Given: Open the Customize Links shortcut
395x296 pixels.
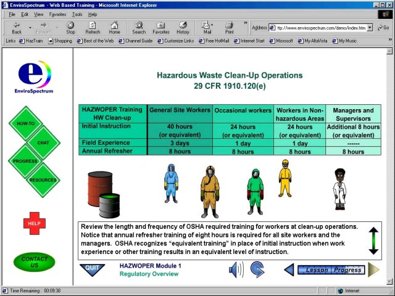Looking at the screenshot, I should [176, 41].
